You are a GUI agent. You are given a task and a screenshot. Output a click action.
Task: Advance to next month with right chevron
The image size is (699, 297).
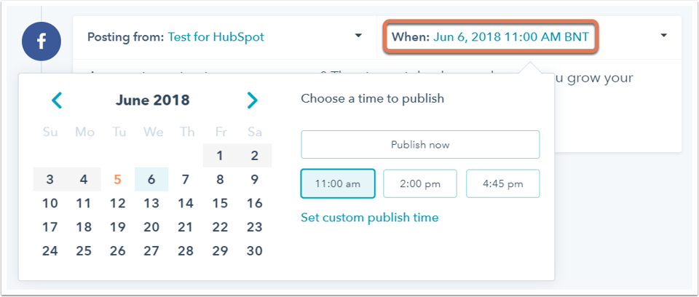coord(253,100)
